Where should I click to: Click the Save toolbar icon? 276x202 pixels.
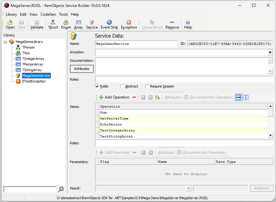point(22,24)
